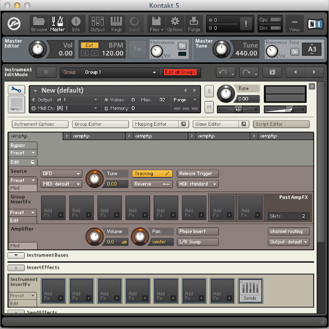Image resolution: width=329 pixels, height=329 pixels.
Task: Open the Midi Ch dropdown
Action: (x=65, y=108)
